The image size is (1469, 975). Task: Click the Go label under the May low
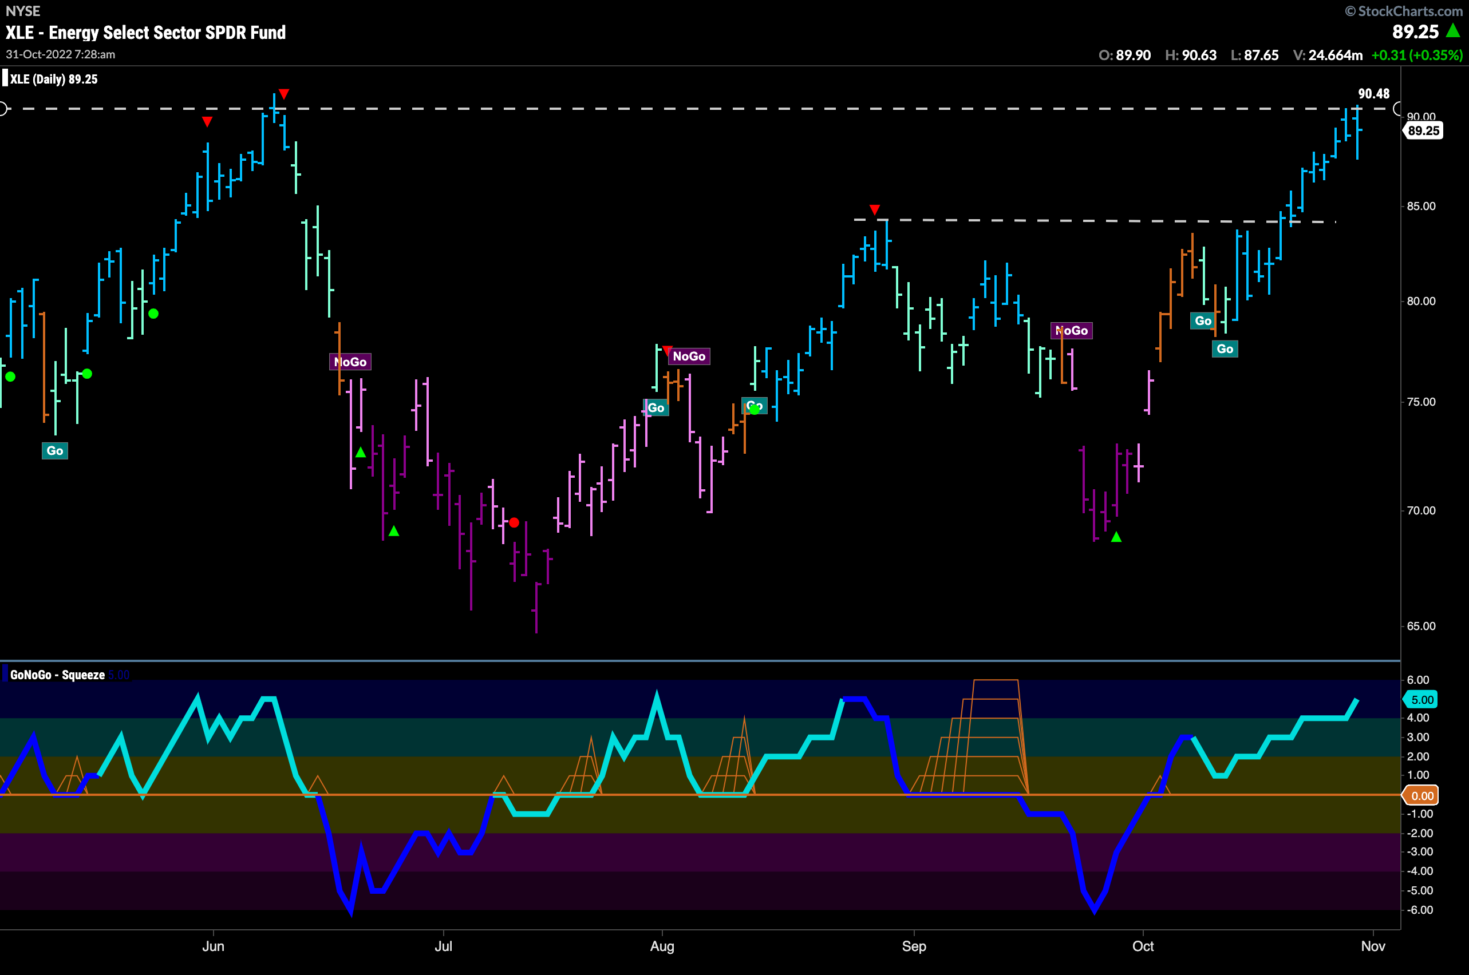tap(55, 451)
